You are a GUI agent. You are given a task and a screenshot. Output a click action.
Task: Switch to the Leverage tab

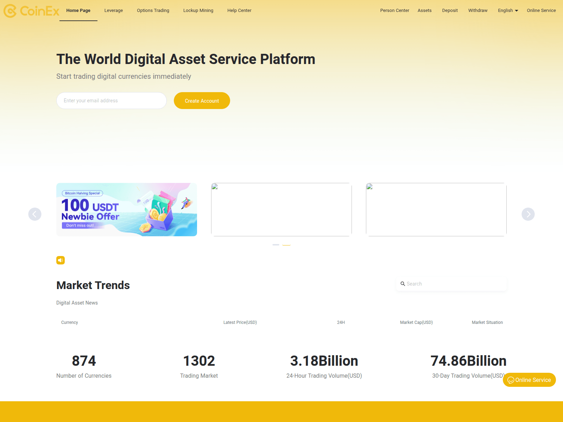[113, 11]
